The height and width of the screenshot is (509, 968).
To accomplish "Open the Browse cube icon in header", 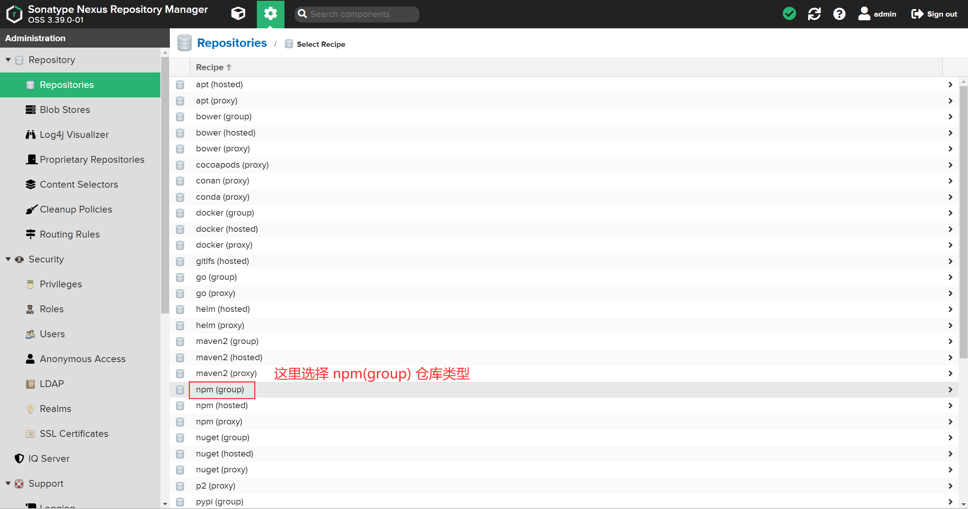I will tap(238, 14).
